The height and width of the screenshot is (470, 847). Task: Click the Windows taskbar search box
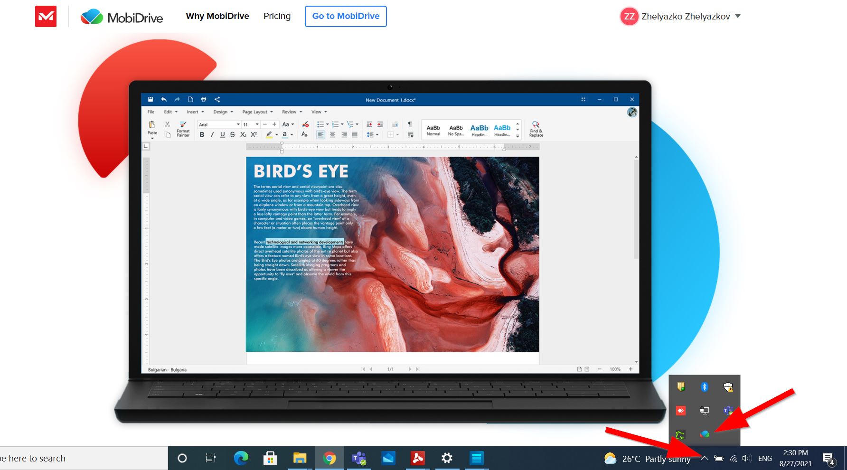(x=84, y=458)
